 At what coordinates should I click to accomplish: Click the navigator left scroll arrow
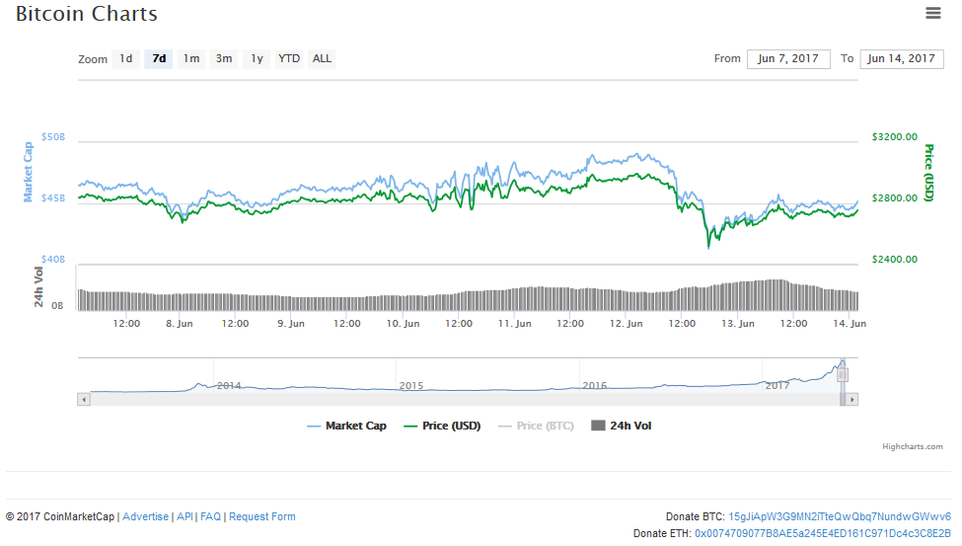point(84,400)
